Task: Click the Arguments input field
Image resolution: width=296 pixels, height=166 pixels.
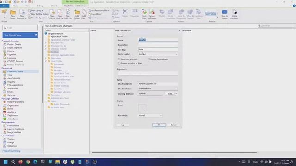Action: [x=148, y=73]
